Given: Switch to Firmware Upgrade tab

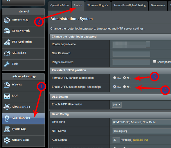Looking at the screenshot, I should pyautogui.click(x=98, y=6).
